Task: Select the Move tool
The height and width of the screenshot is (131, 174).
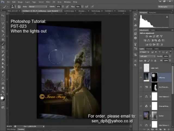Action: pyautogui.click(x=3, y=15)
